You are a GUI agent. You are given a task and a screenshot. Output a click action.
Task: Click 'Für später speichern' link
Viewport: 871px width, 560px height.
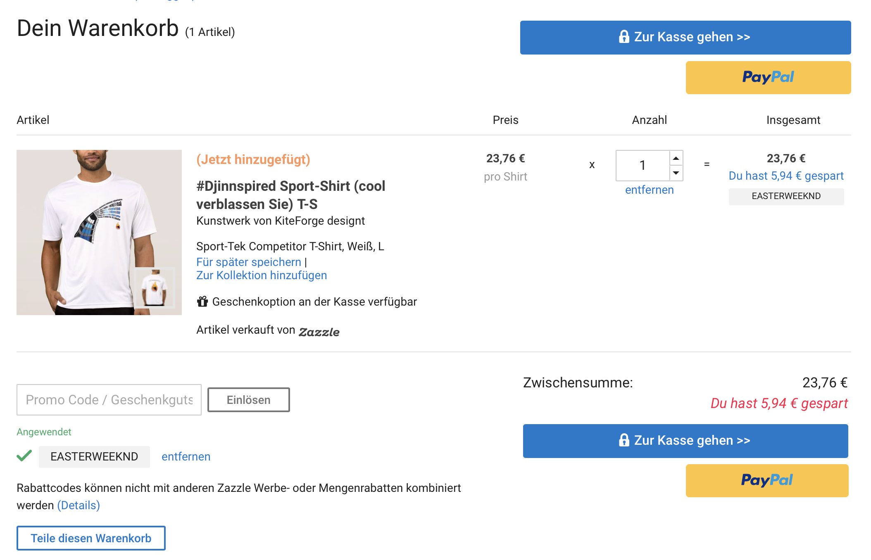249,262
